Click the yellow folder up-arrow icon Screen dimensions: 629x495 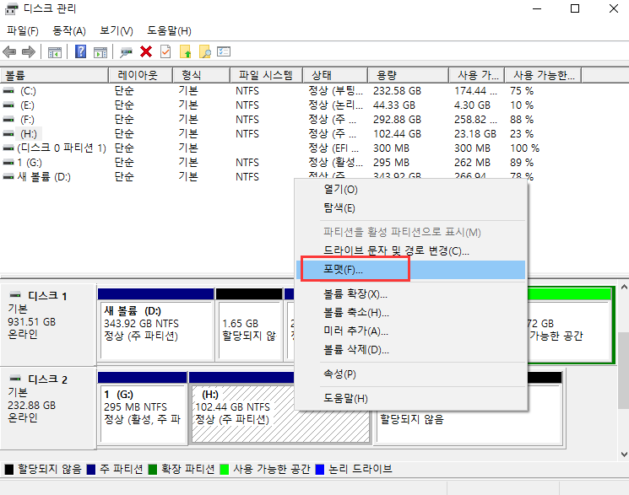point(186,51)
